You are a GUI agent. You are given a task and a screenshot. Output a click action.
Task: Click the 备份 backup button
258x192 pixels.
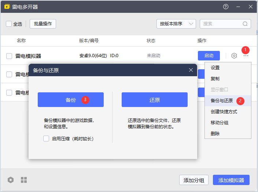71,100
